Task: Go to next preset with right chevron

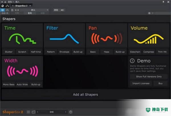Action: [x=66, y=112]
